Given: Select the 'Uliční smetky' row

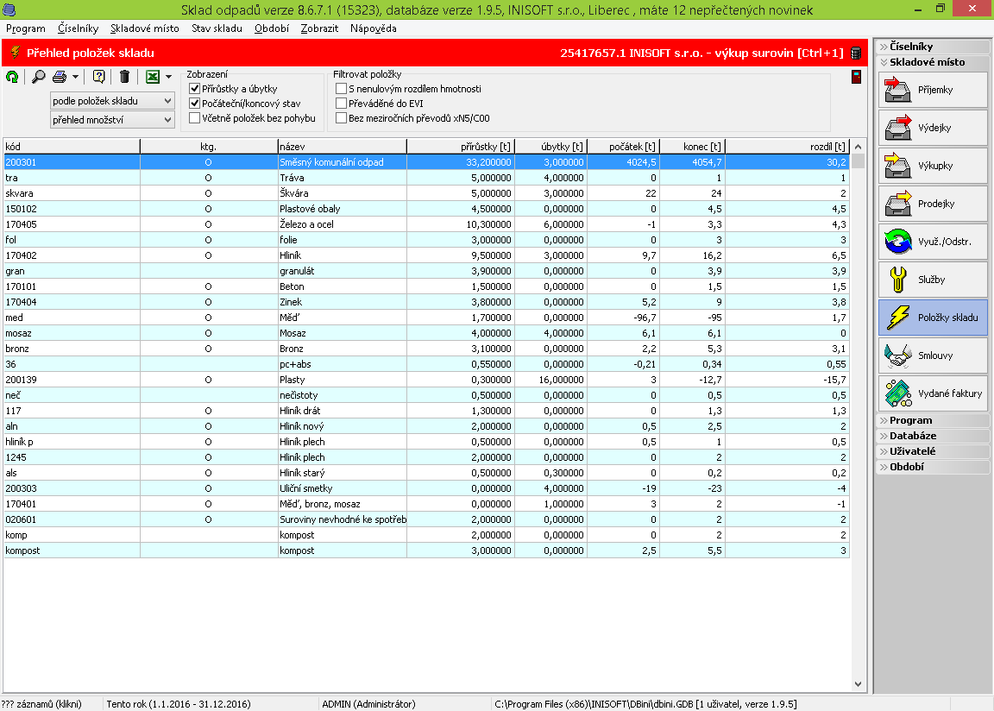Looking at the screenshot, I should pos(426,488).
